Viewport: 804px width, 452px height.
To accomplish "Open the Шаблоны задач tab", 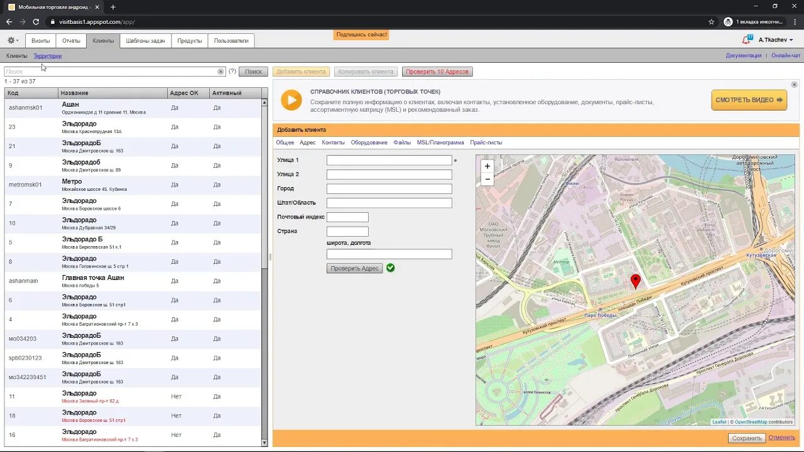I will (x=145, y=41).
